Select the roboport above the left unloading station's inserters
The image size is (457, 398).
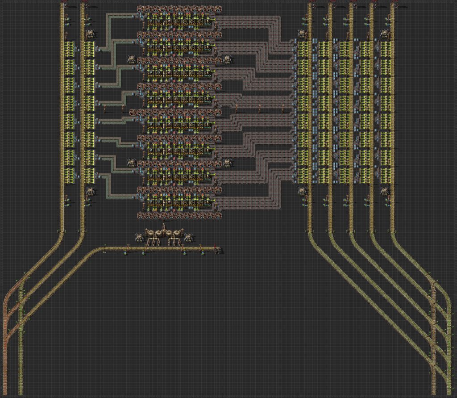(90, 34)
